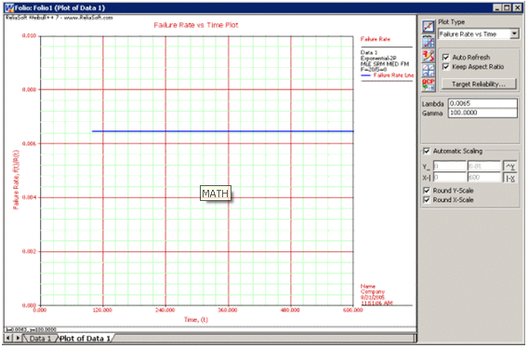
Task: Click the Failure Rate y-axis label
Action: (16, 180)
